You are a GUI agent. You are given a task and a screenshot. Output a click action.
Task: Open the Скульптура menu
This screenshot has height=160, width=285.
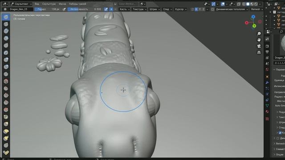click(x=49, y=4)
